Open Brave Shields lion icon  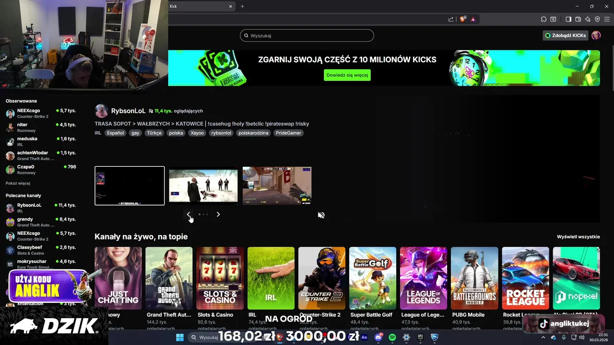pos(462,19)
